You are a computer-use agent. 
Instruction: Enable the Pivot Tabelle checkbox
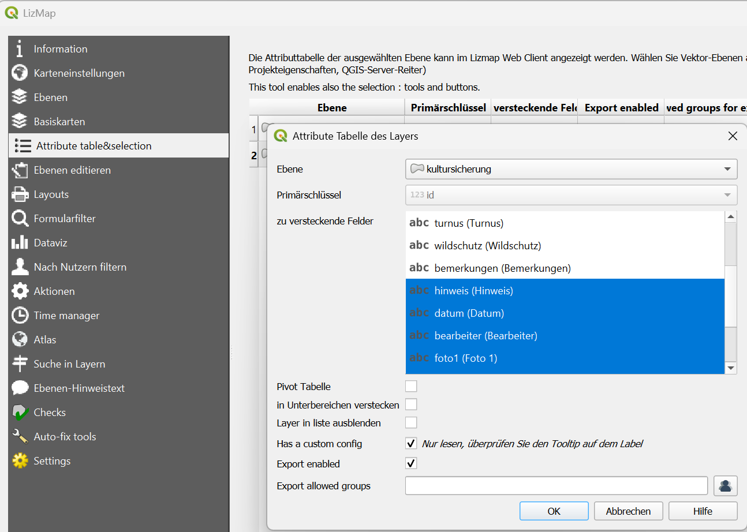pos(411,387)
